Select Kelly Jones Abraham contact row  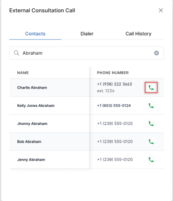(86, 106)
